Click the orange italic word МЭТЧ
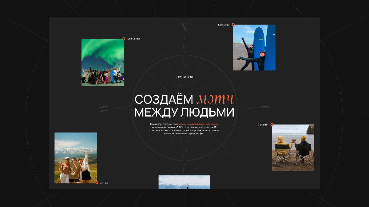The image size is (369, 207). pos(216,99)
